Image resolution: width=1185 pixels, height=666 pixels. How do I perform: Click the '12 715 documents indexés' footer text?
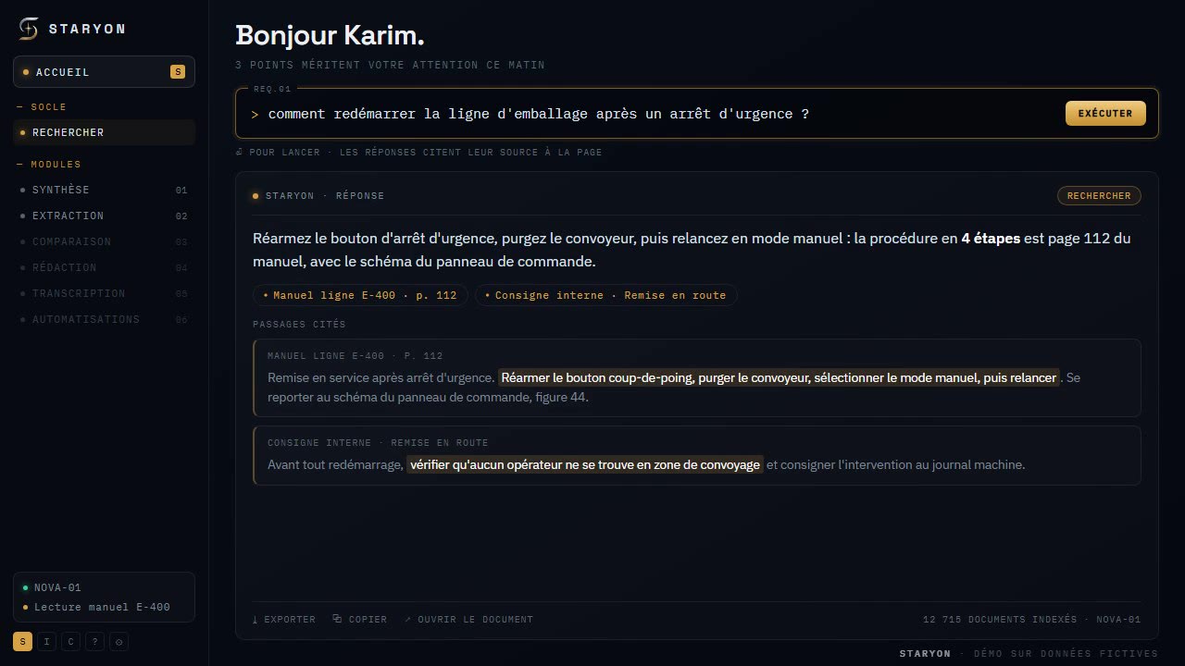point(1000,619)
